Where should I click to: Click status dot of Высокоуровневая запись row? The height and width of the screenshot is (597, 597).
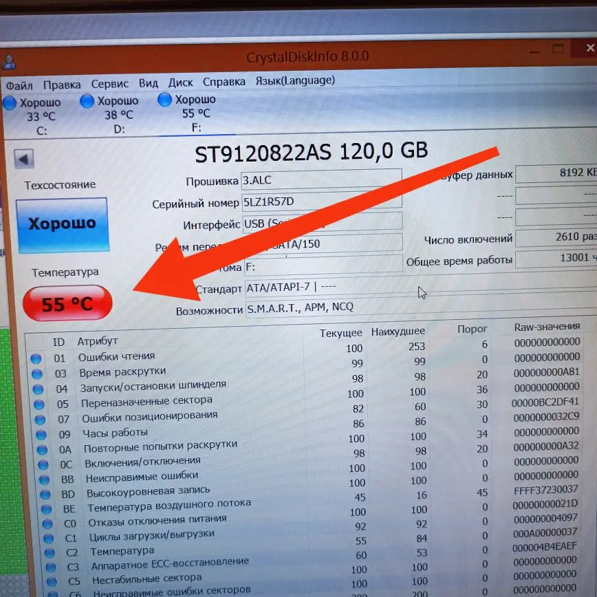(x=45, y=495)
